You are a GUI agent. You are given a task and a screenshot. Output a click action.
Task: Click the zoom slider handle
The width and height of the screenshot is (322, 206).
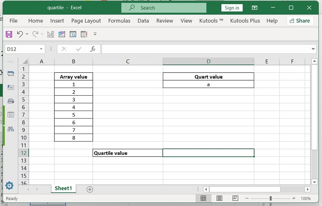click(271, 198)
